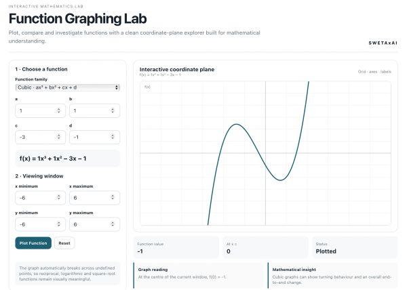Click the Function value card showing -1
Screen dimensions: 407x290
[176, 247]
